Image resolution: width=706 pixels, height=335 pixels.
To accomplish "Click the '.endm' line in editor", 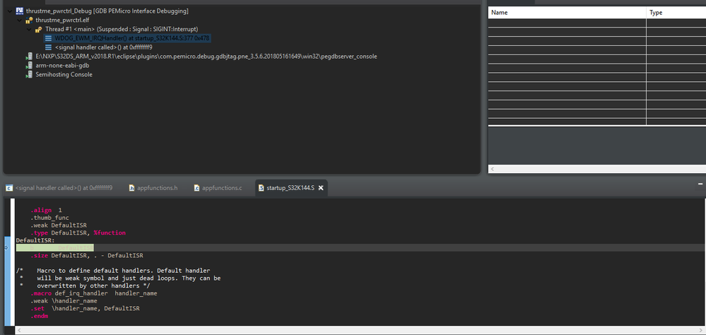I will click(x=39, y=316).
